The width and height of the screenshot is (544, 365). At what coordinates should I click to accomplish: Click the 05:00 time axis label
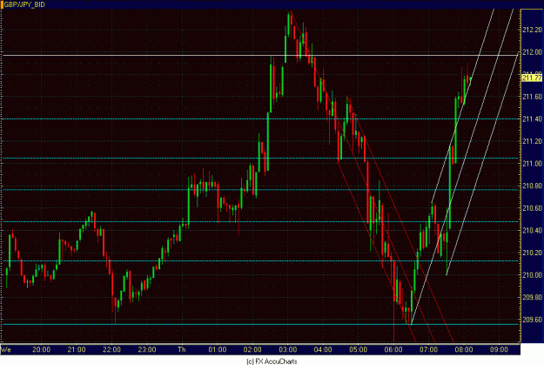[x=359, y=349]
